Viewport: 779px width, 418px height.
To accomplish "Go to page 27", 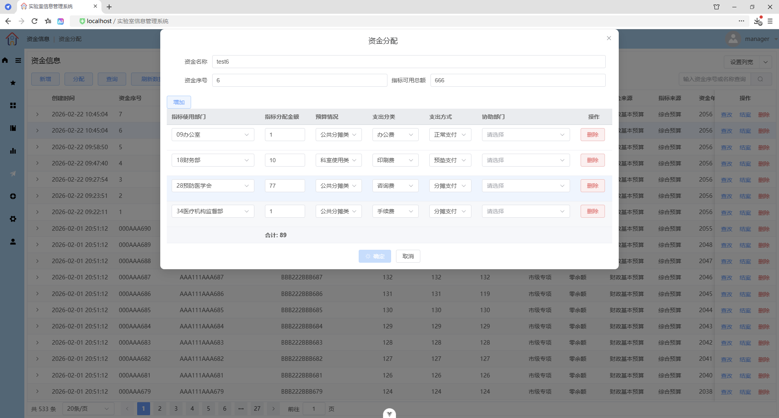I will [x=257, y=409].
